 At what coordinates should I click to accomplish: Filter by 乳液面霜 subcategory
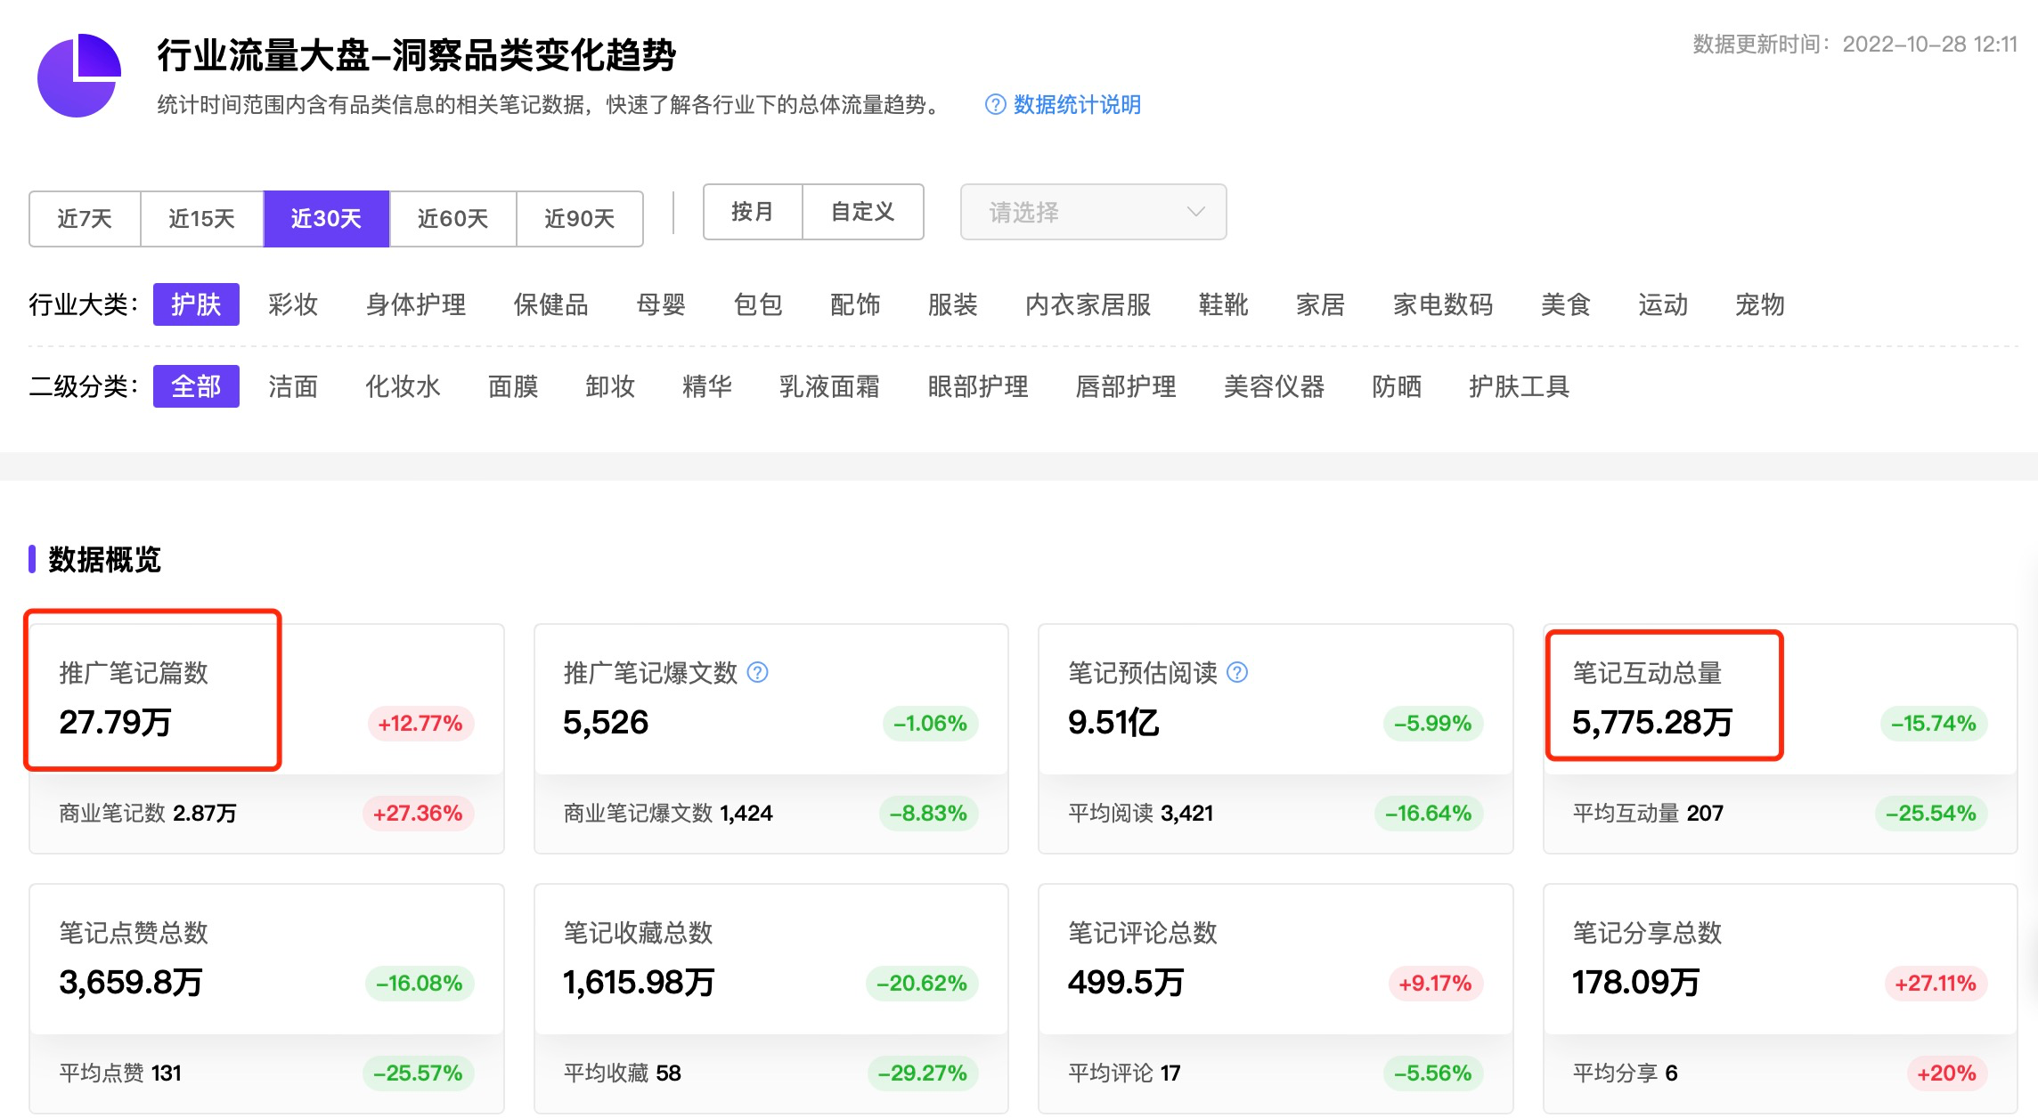829,386
